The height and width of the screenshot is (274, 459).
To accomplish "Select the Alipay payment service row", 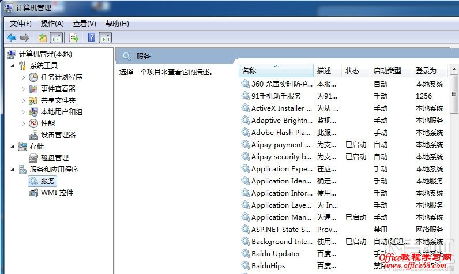I will pos(343,145).
